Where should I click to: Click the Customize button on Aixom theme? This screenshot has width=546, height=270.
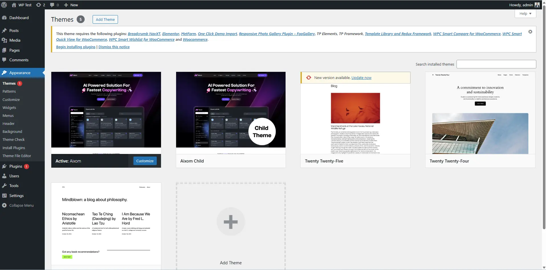[145, 161]
